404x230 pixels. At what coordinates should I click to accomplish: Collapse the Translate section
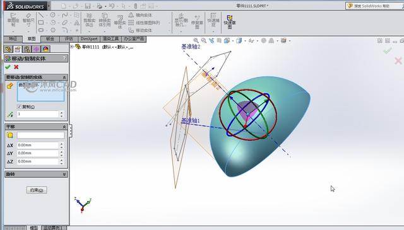64,127
